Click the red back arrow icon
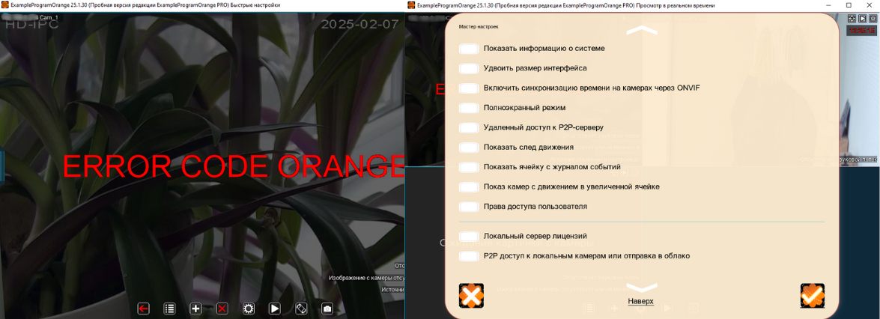 tap(143, 309)
